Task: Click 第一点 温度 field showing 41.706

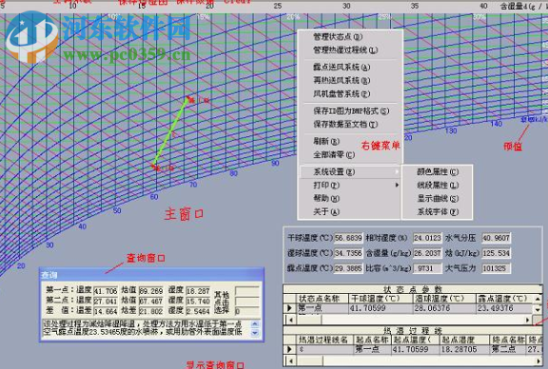Action: [106, 291]
